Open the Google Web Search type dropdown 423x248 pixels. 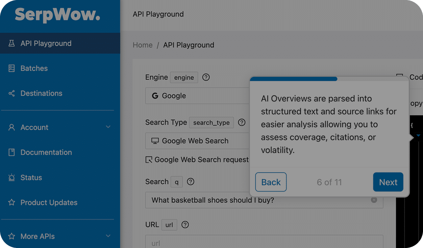click(x=197, y=141)
